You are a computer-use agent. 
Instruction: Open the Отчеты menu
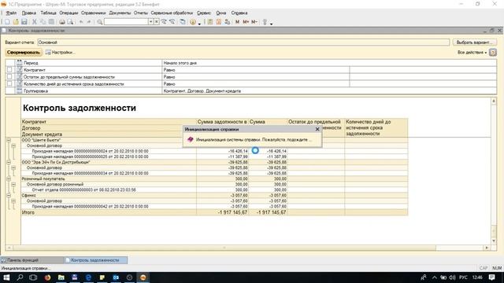click(141, 13)
